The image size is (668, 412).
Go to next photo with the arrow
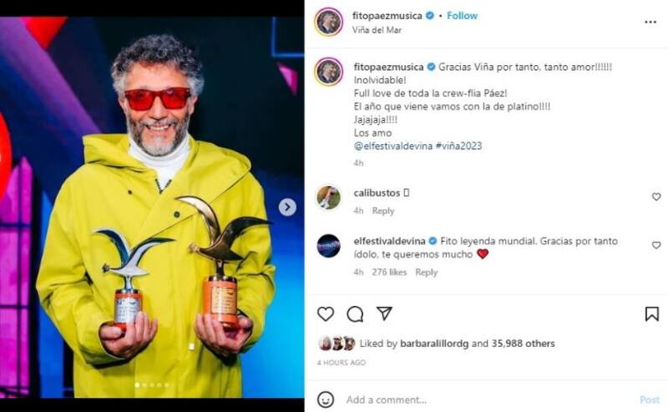point(287,207)
